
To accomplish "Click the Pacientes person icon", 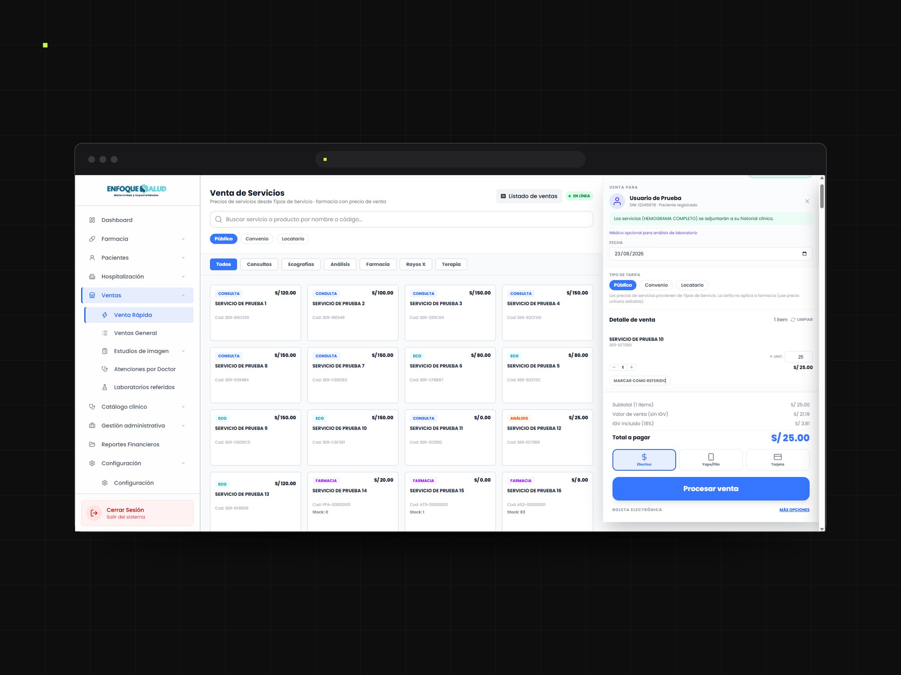I will [92, 258].
